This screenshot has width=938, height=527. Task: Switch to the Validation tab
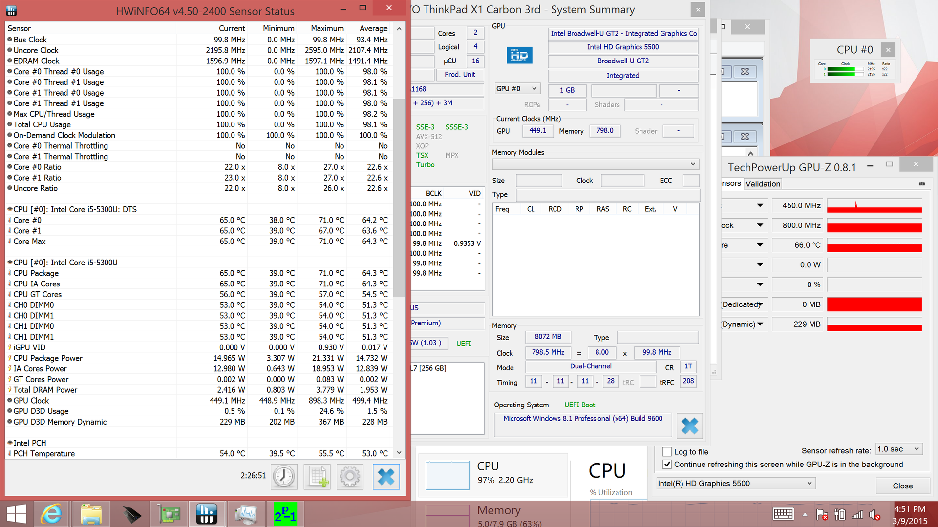[763, 184]
